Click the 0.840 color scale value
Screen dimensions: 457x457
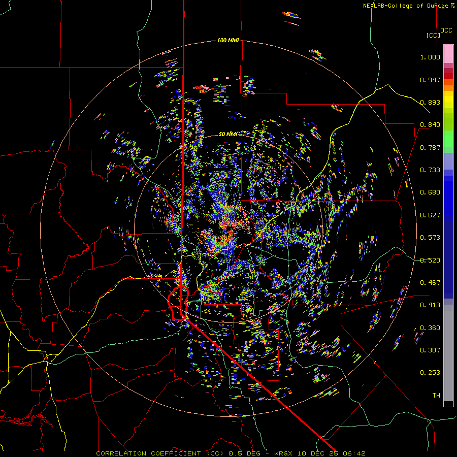tap(430, 125)
